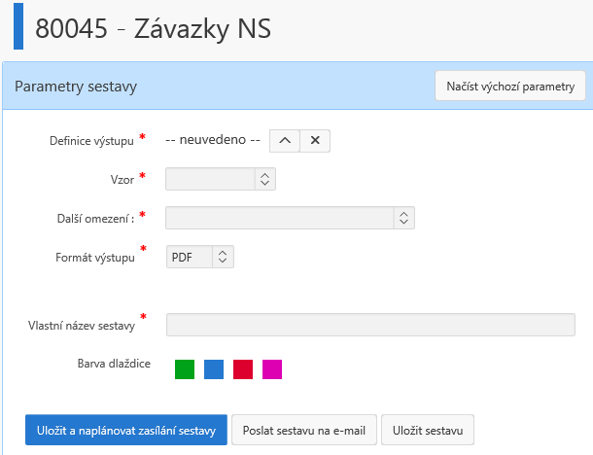Click the Definice výstupu field label
Screen dimensions: 593x455
91,141
